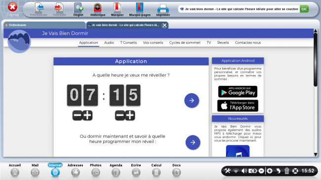Switch to the Ordissinaute browser tab
Viewport: 321px width, 180px height.
pos(44,25)
